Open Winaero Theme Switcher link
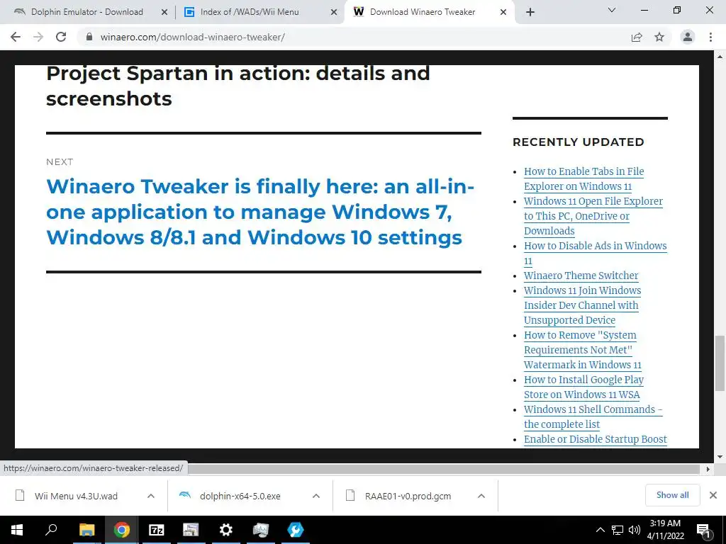 (581, 276)
